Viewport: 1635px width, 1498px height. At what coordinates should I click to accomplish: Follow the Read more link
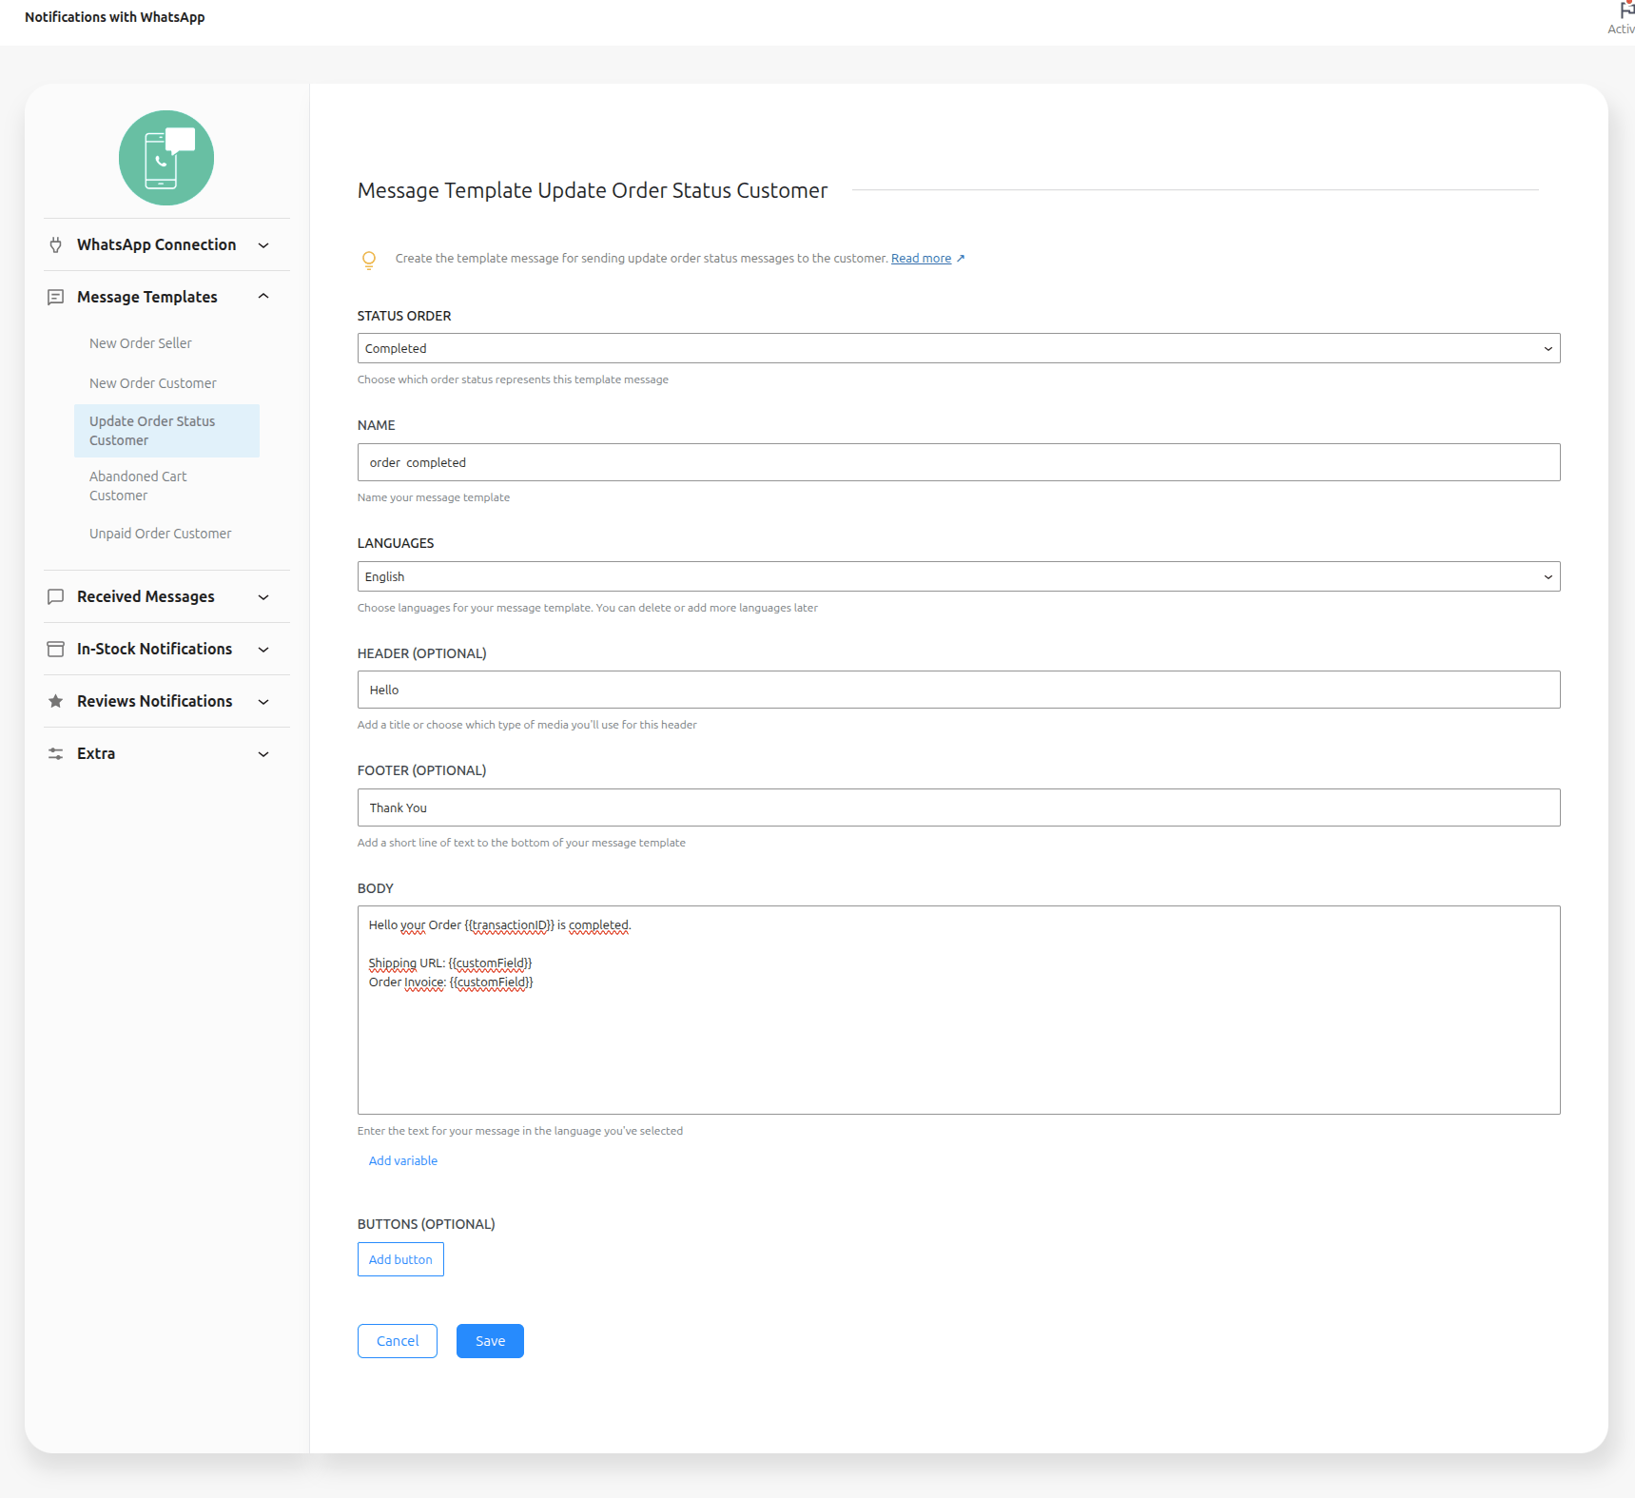921,259
